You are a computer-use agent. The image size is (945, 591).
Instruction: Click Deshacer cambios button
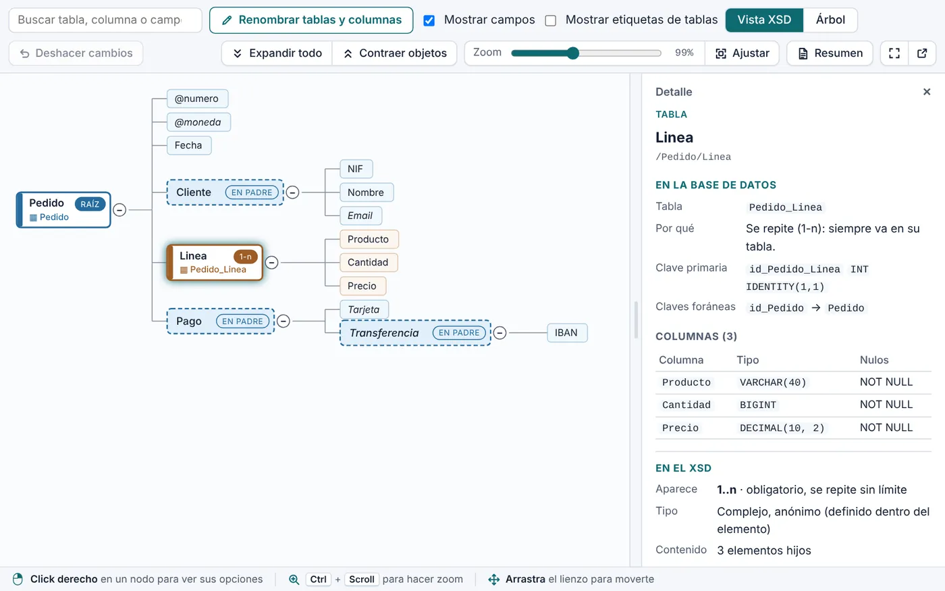tap(76, 53)
